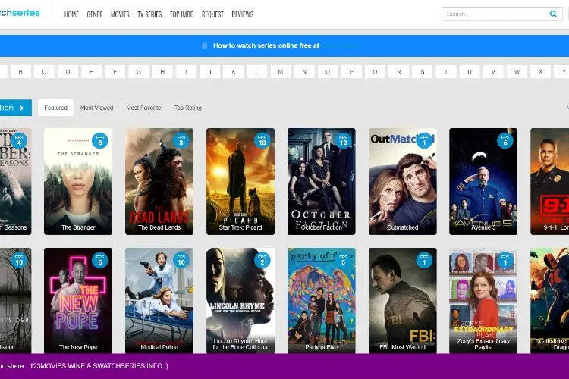The width and height of the screenshot is (569, 379).
Task: Open the Outmatched poster
Action: pos(402,181)
